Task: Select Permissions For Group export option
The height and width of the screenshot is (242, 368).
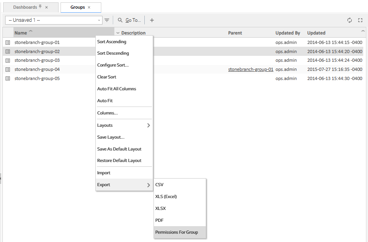Action: click(x=176, y=232)
